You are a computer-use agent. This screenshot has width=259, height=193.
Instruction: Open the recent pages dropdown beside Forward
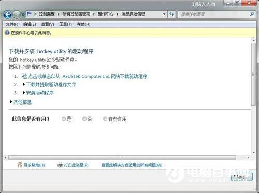[x=23, y=15]
